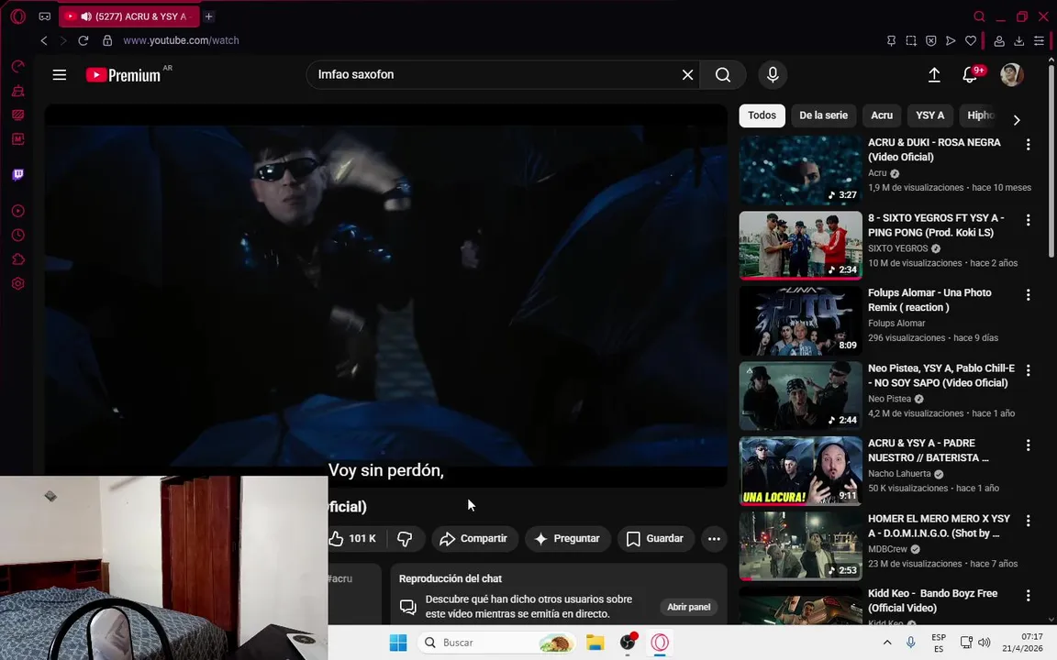Open My Flow send icon
Screen dimensions: 1057x660
pyautogui.click(x=951, y=41)
